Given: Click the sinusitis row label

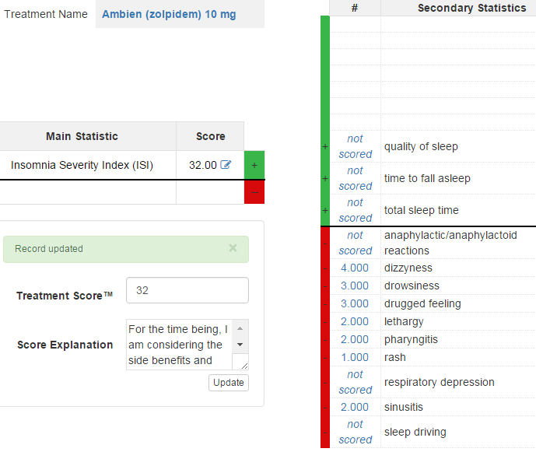Looking at the screenshot, I should (404, 407).
